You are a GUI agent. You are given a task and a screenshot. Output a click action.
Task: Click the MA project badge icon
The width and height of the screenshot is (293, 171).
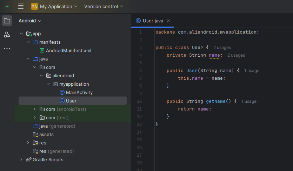(x=34, y=6)
